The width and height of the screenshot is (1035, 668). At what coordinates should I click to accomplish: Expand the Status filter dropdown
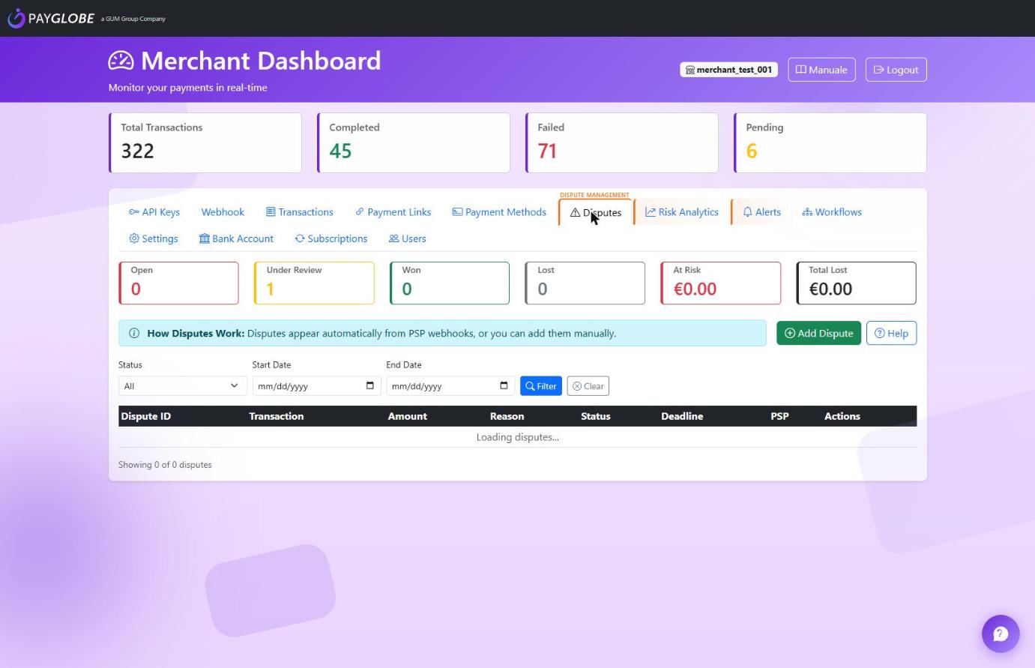(182, 386)
